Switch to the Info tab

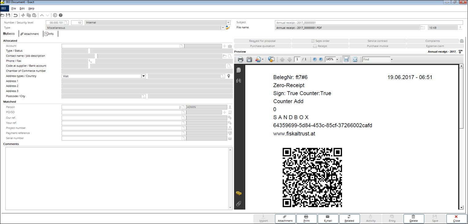click(49, 34)
